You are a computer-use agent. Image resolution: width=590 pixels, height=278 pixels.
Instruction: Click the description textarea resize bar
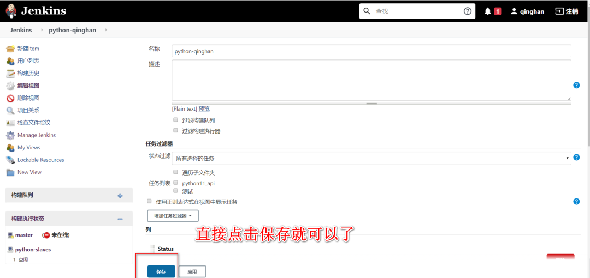(x=371, y=104)
